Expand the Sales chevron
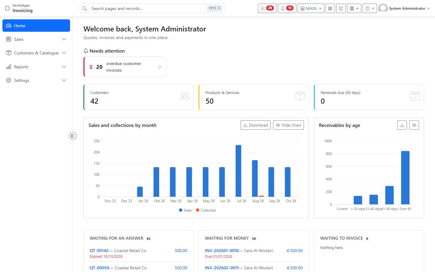435x272 pixels. 64,39
